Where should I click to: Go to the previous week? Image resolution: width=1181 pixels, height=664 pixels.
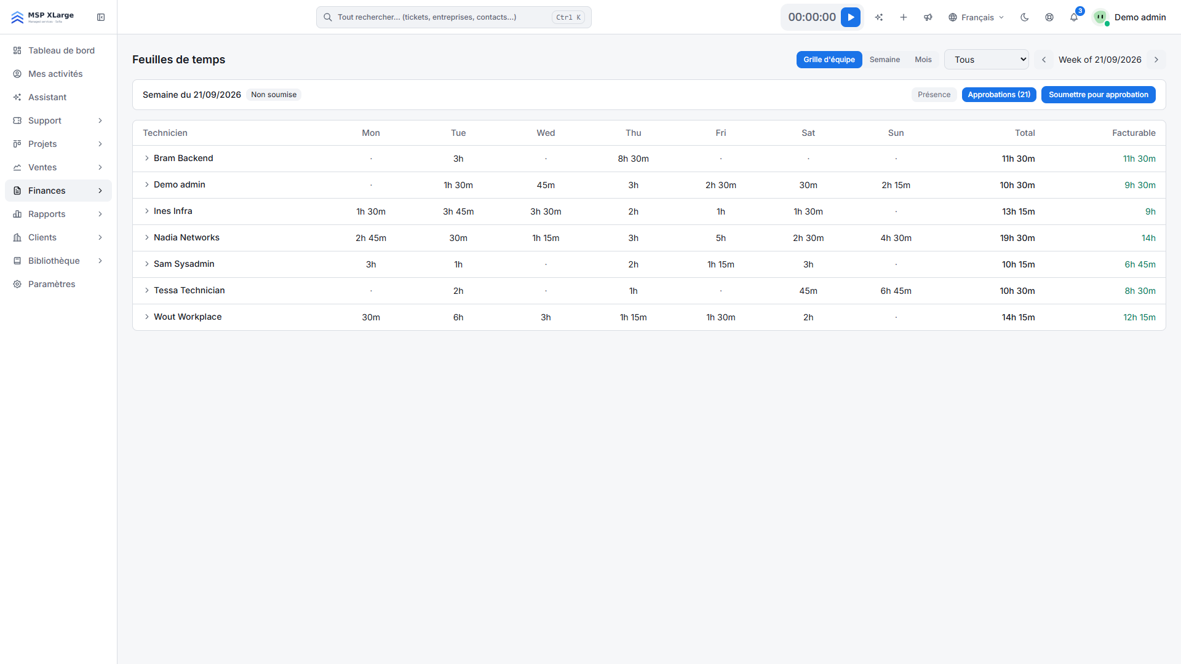pyautogui.click(x=1044, y=60)
